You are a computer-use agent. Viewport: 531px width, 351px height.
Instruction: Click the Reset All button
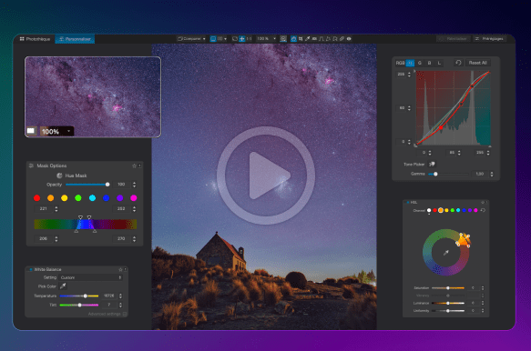tap(477, 63)
